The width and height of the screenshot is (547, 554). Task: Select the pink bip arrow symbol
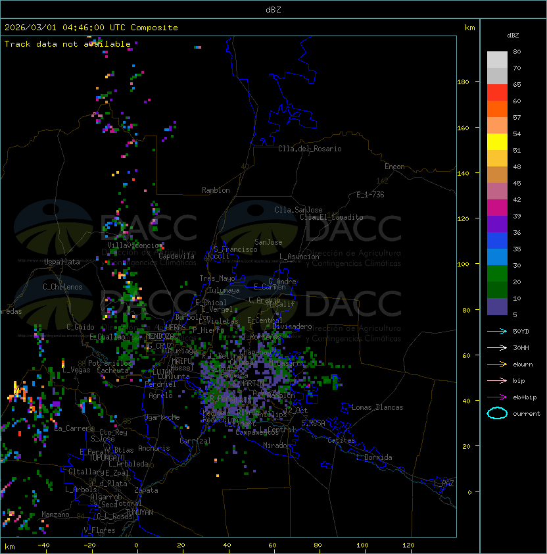497,380
